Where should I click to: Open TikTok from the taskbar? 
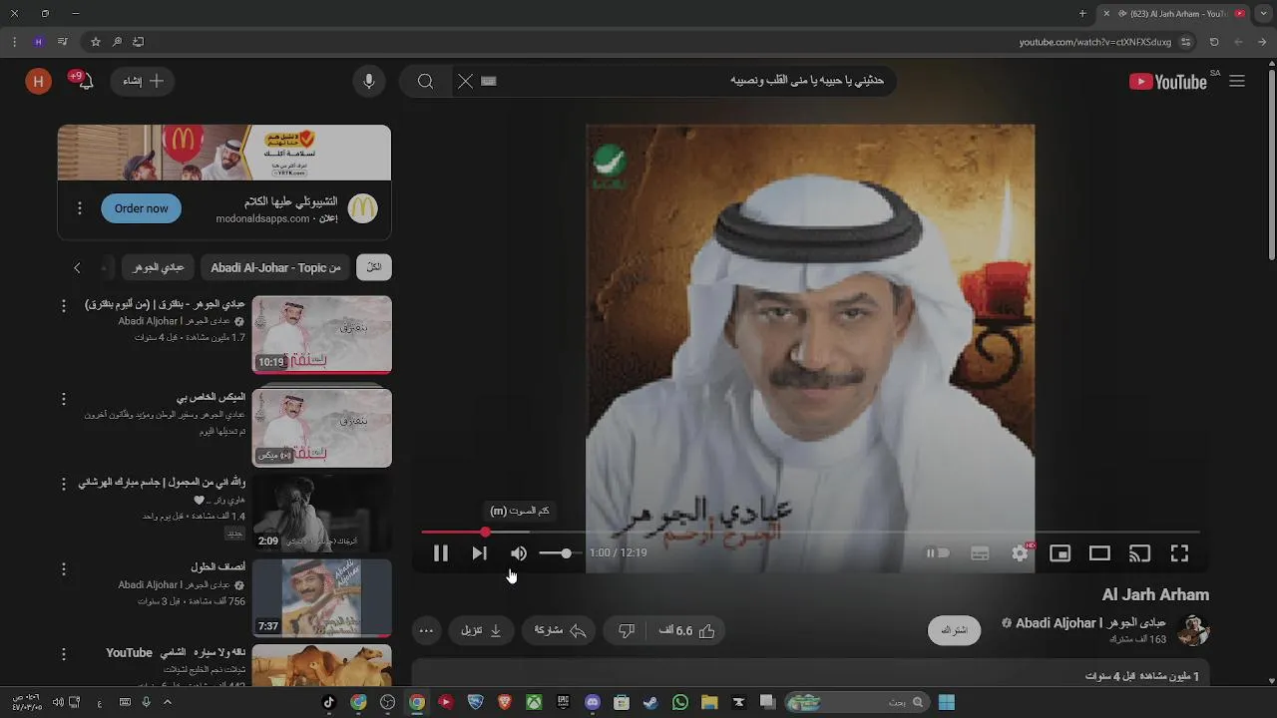pyautogui.click(x=329, y=702)
